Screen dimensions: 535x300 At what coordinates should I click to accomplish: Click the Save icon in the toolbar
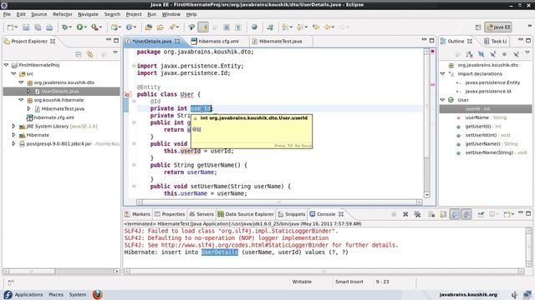pyautogui.click(x=26, y=27)
